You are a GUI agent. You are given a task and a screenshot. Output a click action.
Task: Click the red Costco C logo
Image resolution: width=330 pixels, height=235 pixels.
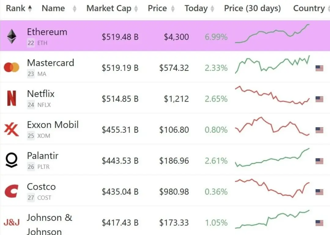12,191
